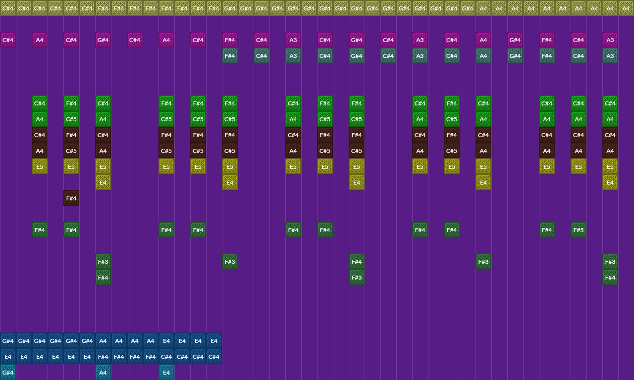
Task: Click the first E4 in the lower blue row
Action: 8,357
